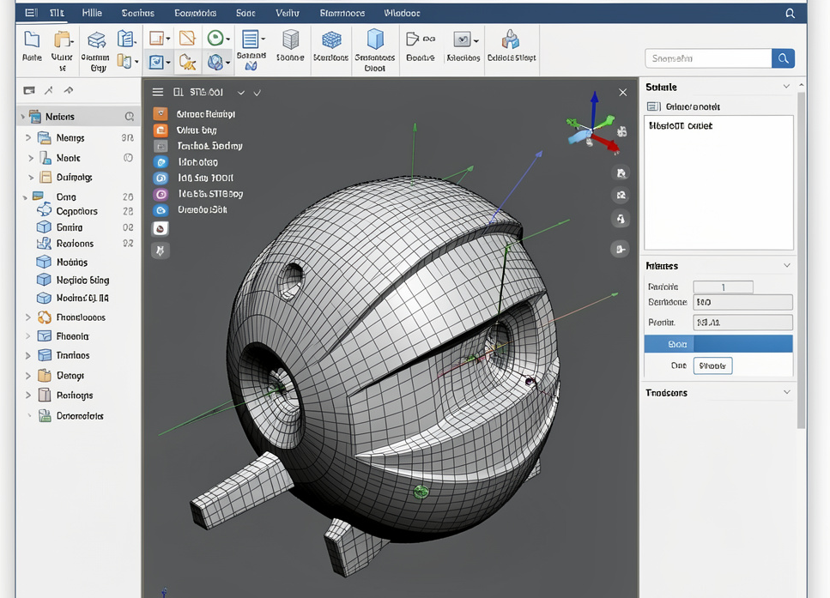Image resolution: width=830 pixels, height=598 pixels.
Task: Select the Surface Remap legend icon in viewport
Action: pos(160,112)
